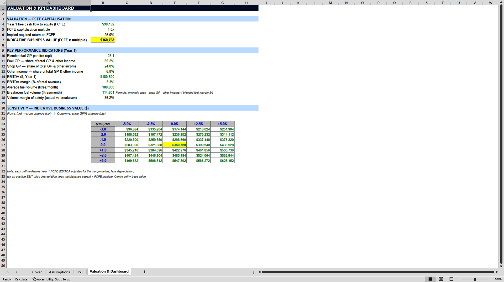Select sensitivity value $422,976
Screen dimensions: 504x282
coord(175,150)
